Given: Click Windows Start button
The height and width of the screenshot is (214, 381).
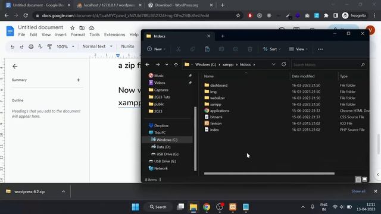Looking at the screenshot, I should (135, 207).
